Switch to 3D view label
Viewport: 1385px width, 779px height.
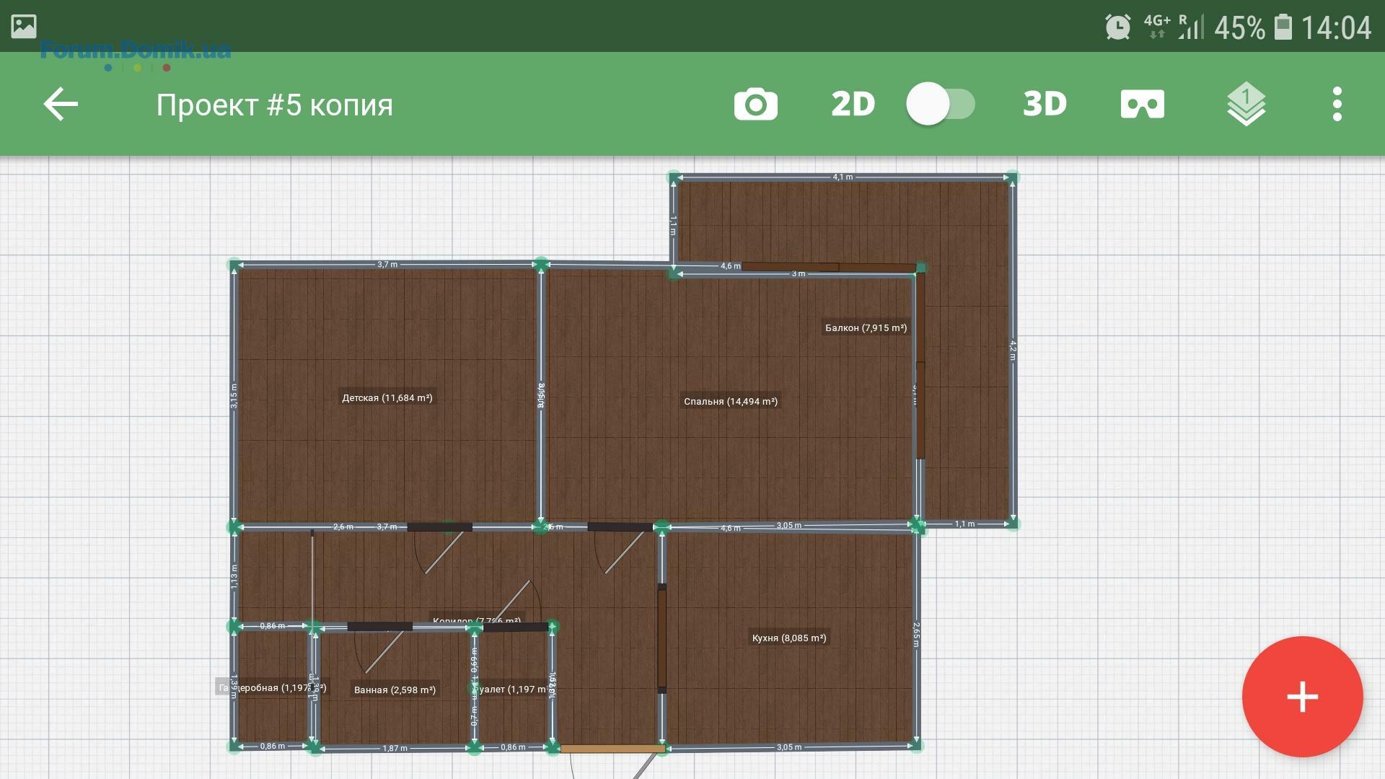(1045, 105)
